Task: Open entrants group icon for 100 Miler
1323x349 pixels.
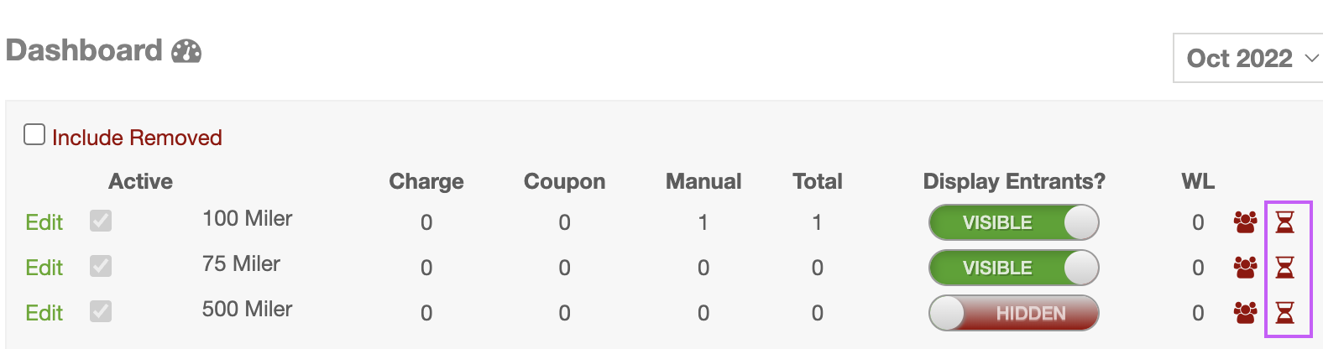Action: pyautogui.click(x=1245, y=222)
